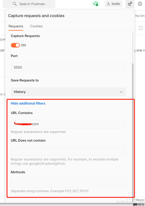Open the Save Requests to History dropdown

[x=68, y=92]
